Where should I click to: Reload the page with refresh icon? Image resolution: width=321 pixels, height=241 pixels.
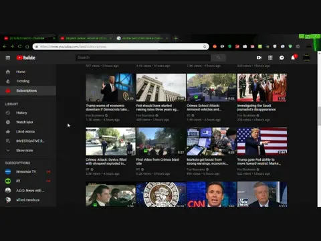click(19, 46)
